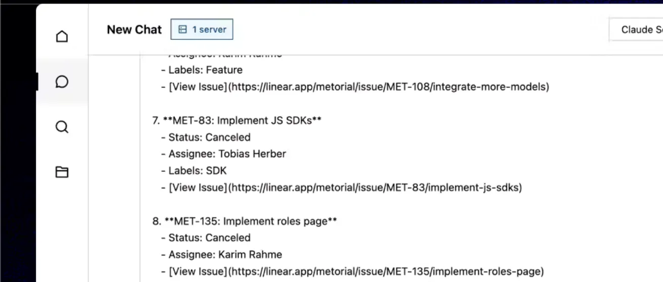Click the server icon beside '1 server'

click(183, 30)
